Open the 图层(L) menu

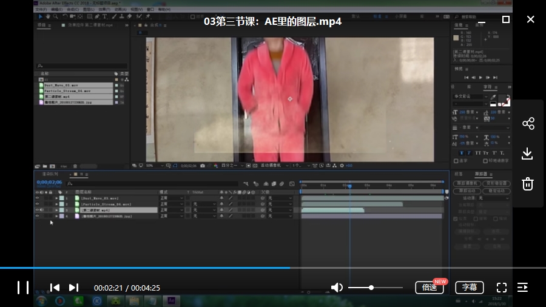[89, 9]
